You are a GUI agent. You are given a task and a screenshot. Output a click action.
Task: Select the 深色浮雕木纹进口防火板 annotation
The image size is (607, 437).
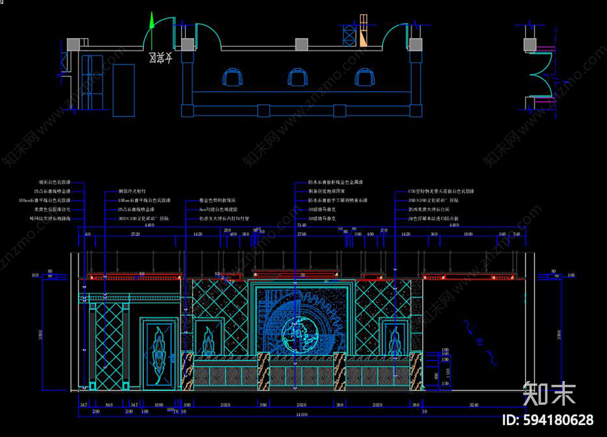[433, 218]
